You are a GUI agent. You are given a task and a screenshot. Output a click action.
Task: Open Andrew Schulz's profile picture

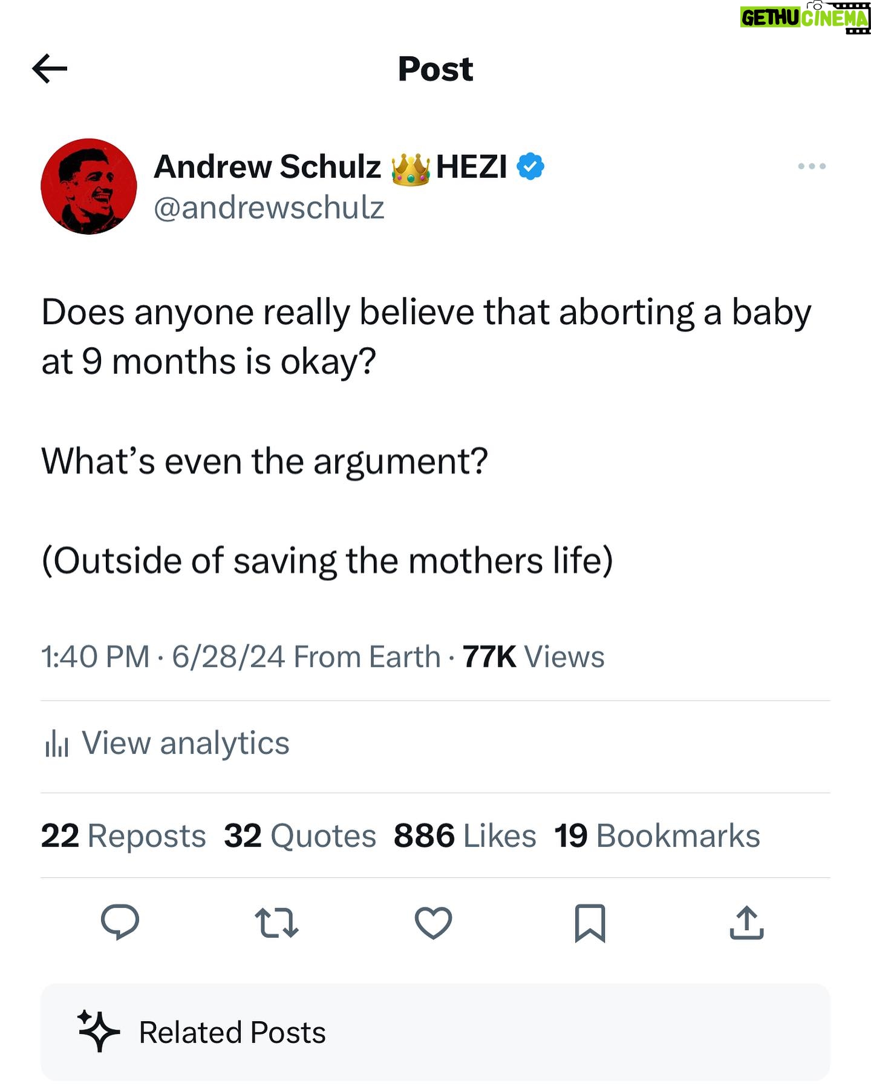[x=89, y=186]
